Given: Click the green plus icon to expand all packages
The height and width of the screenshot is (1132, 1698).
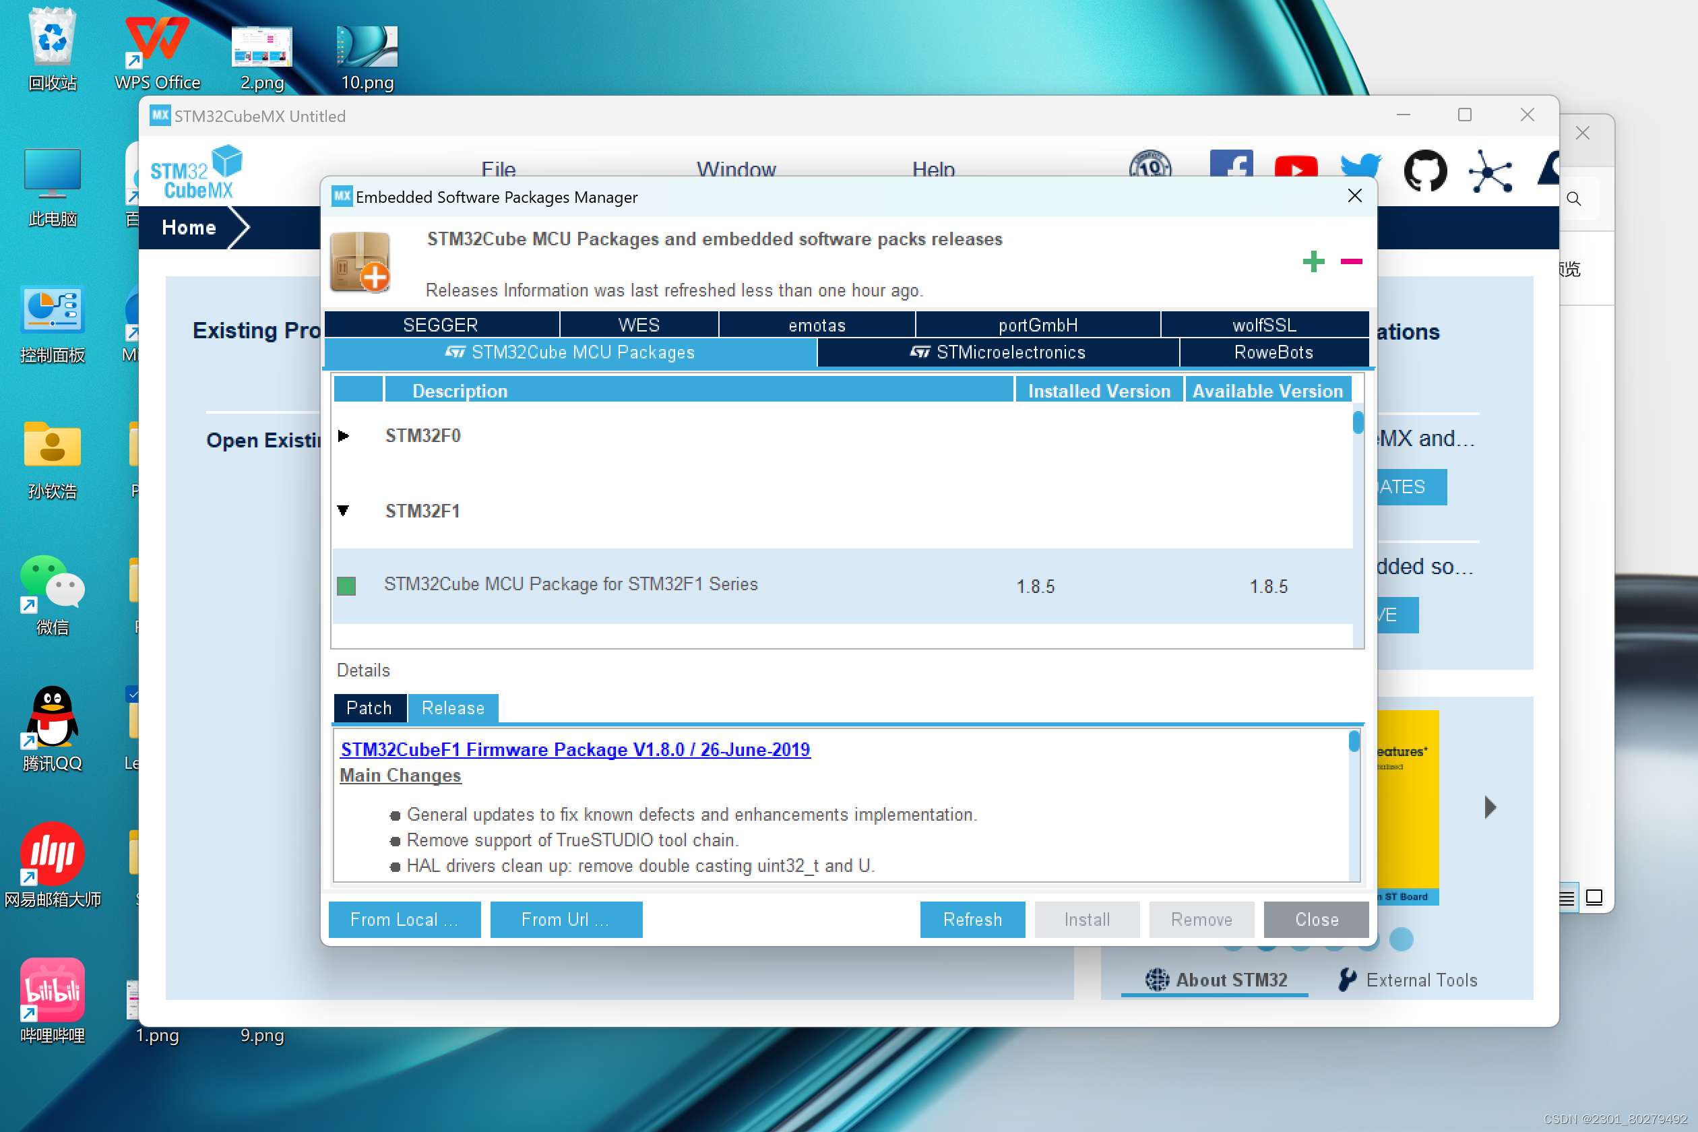Looking at the screenshot, I should coord(1314,261).
